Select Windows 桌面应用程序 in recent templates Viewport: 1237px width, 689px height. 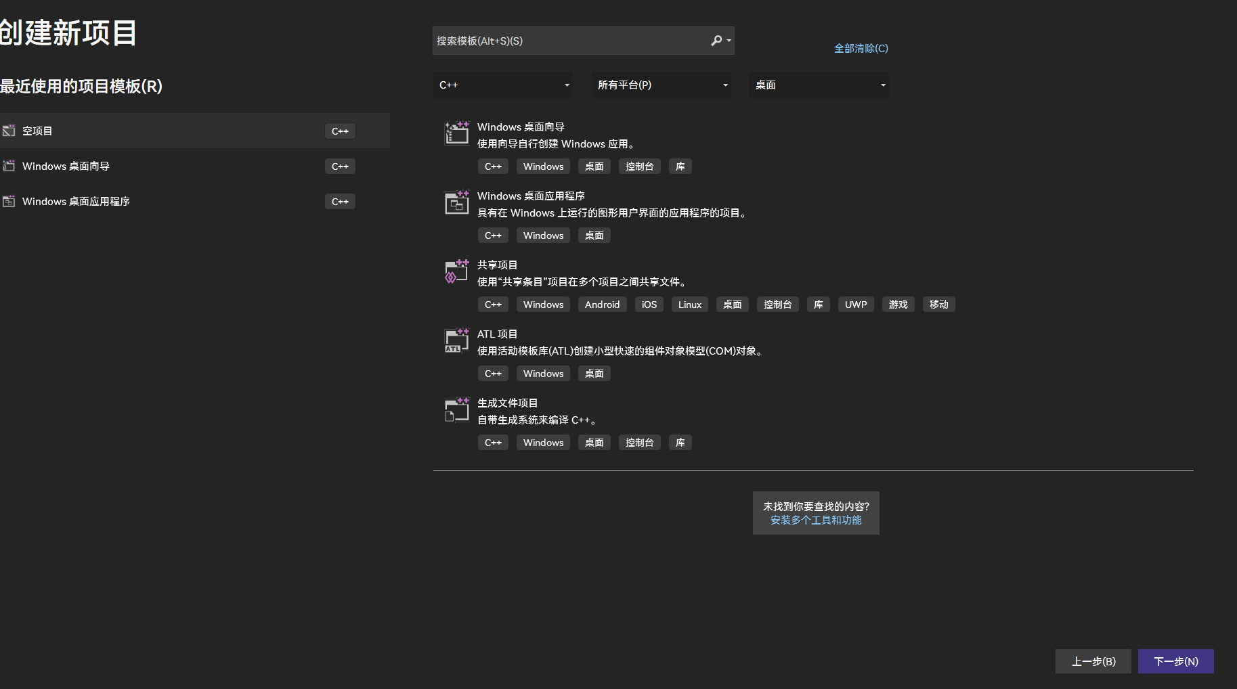coord(195,201)
